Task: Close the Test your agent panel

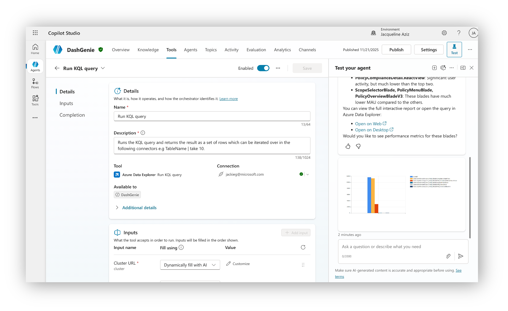Action: 471,68
